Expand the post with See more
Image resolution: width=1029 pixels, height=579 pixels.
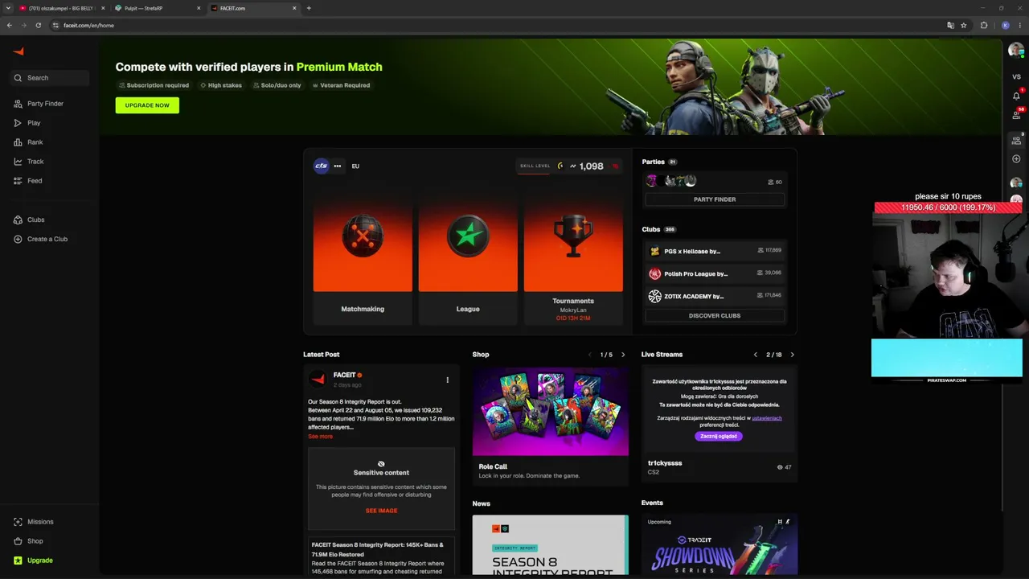coord(320,437)
